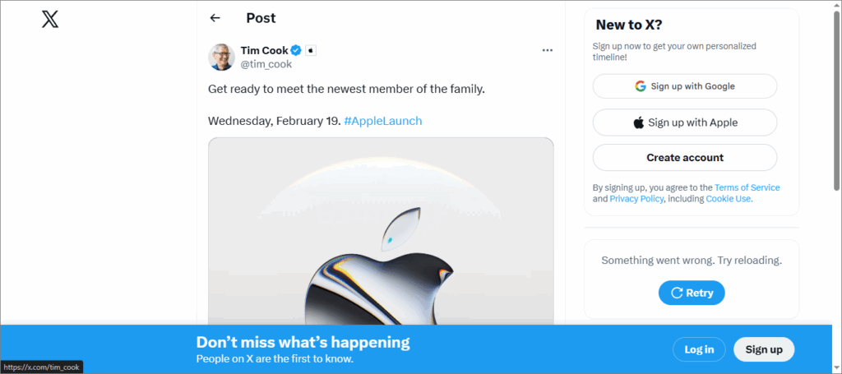Image resolution: width=842 pixels, height=374 pixels.
Task: Open the Terms of Service link
Action: (747, 187)
